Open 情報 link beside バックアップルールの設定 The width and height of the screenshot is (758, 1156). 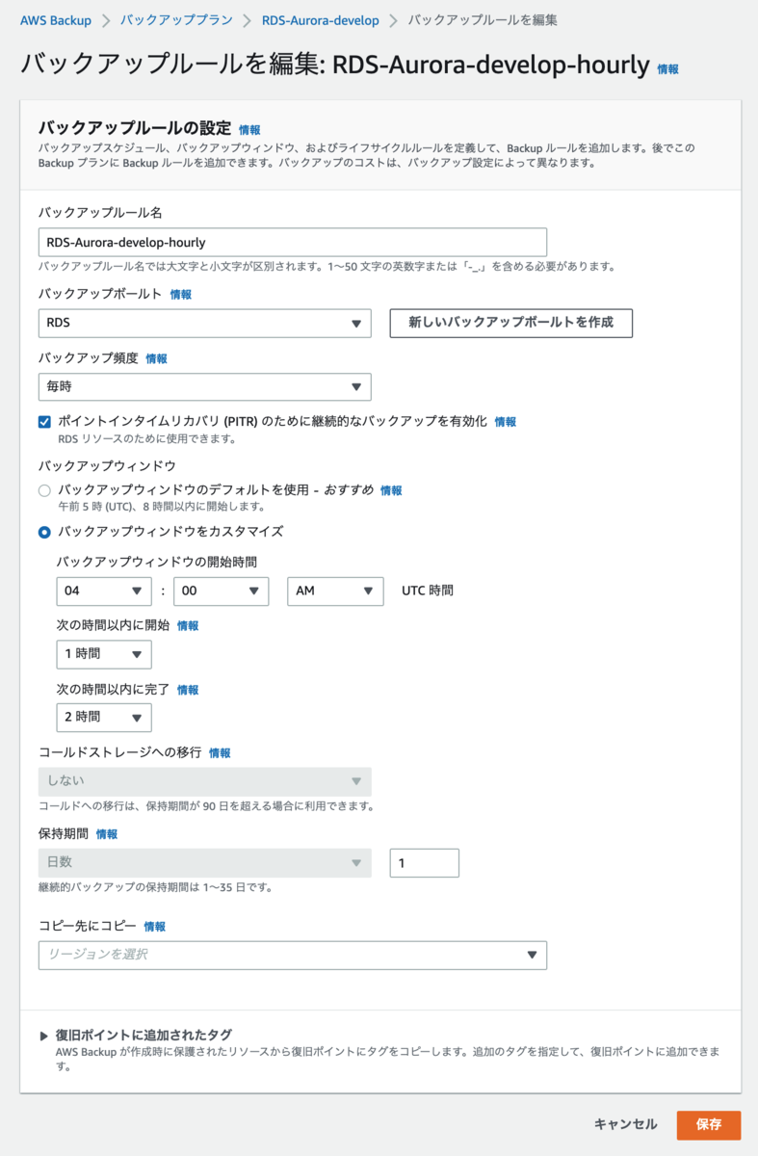(249, 129)
